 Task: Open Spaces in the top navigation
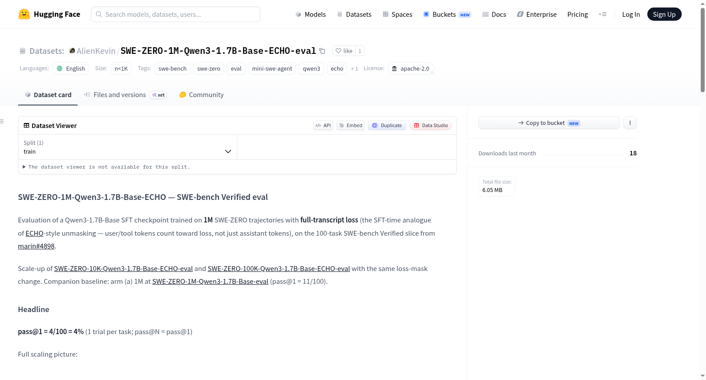[397, 14]
